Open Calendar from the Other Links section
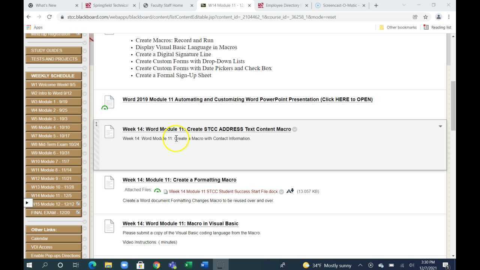480x270 pixels. pos(39,238)
